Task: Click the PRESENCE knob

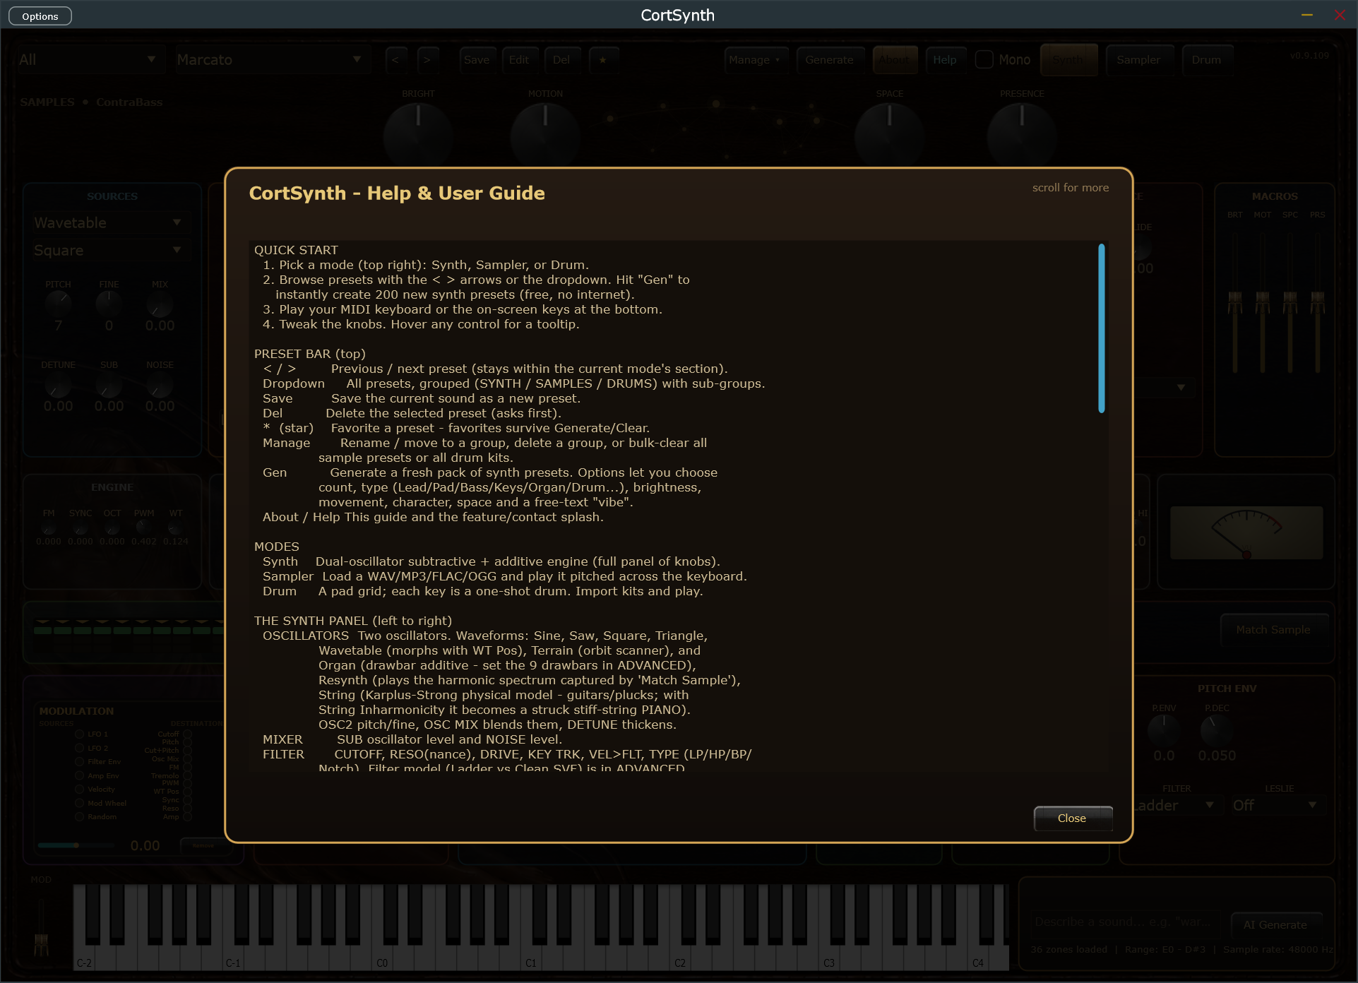Action: tap(1021, 137)
